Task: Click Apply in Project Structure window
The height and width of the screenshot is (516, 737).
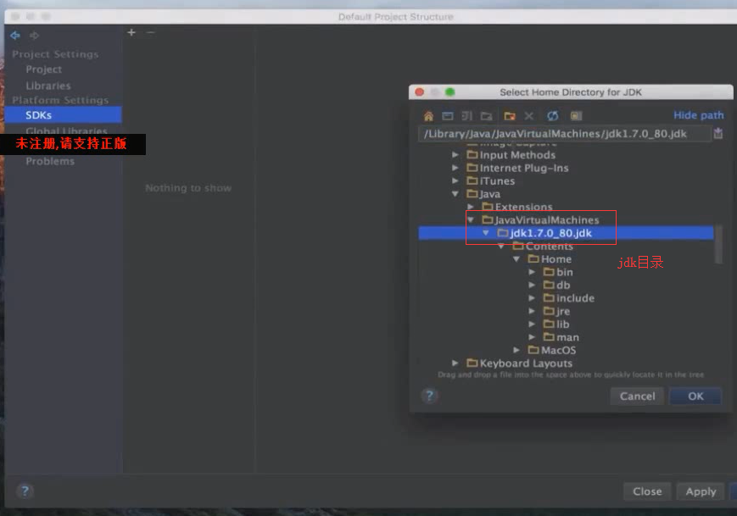Action: coord(701,491)
